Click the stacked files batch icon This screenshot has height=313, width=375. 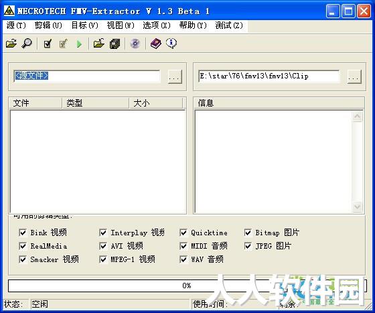[x=115, y=44]
